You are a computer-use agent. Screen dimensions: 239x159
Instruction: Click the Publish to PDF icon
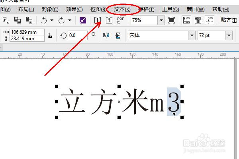tap(121, 20)
